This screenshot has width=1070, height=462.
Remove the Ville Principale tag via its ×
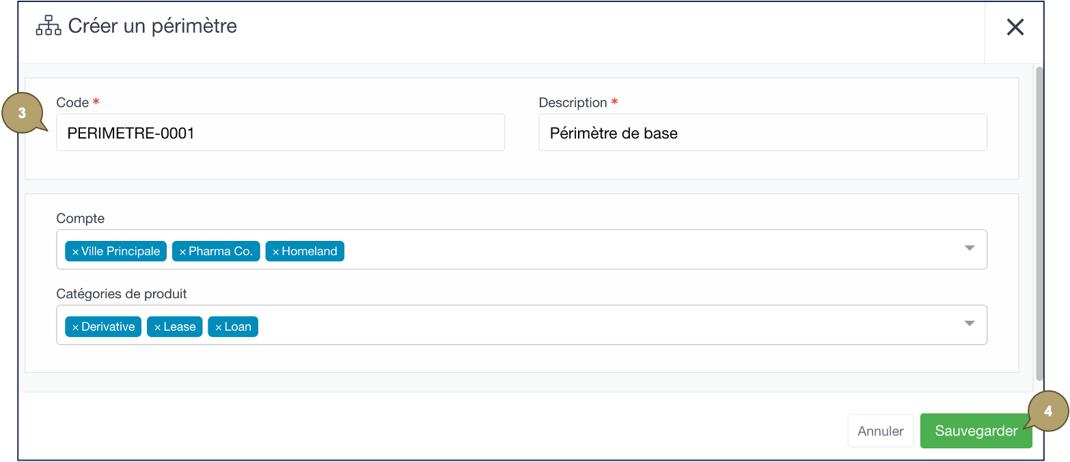point(75,252)
